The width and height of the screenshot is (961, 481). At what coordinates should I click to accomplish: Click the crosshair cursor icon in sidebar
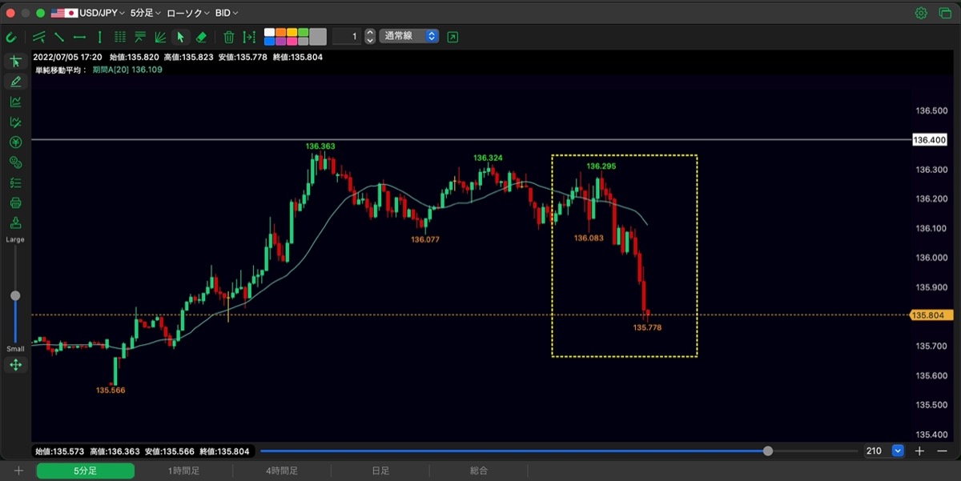[15, 62]
